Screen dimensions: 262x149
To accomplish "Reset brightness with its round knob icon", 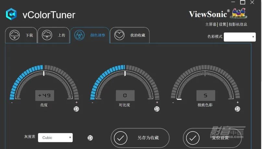I will [76, 109].
